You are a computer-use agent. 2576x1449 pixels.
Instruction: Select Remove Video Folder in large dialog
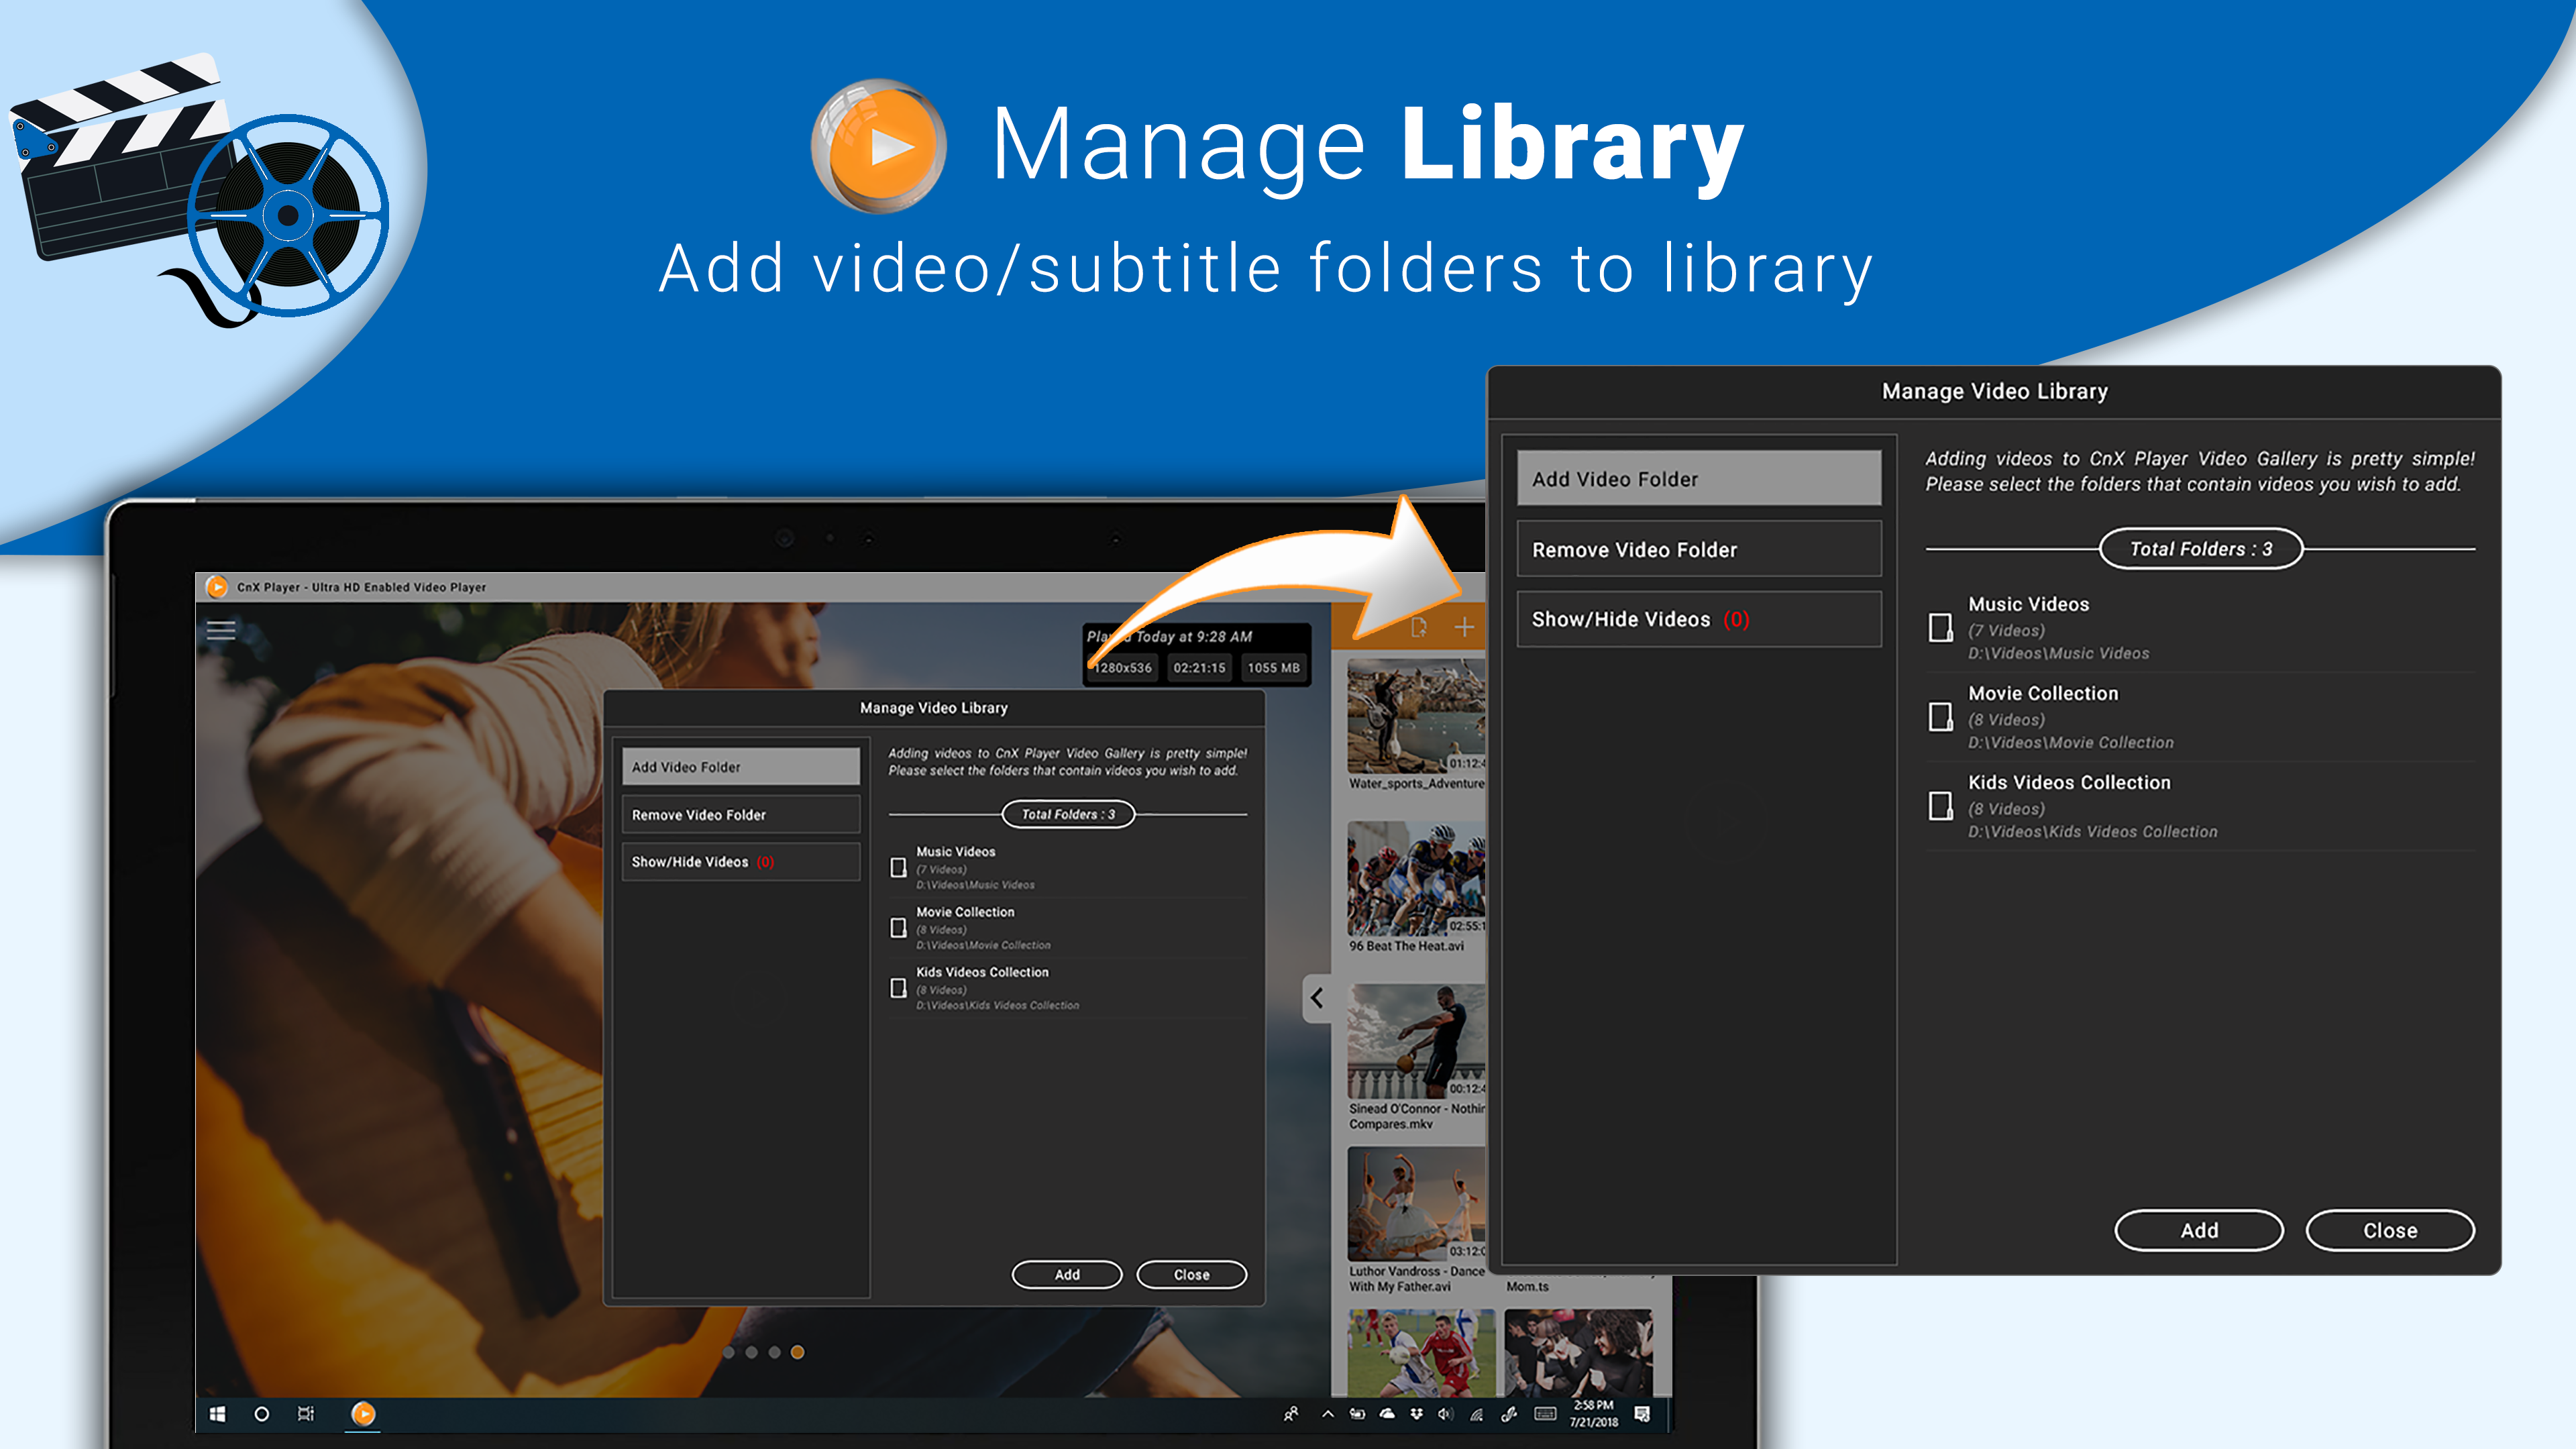pos(1698,549)
